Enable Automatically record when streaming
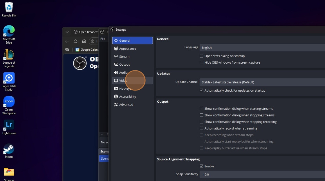Image resolution: width=325 pixels, height=181 pixels. (201, 128)
